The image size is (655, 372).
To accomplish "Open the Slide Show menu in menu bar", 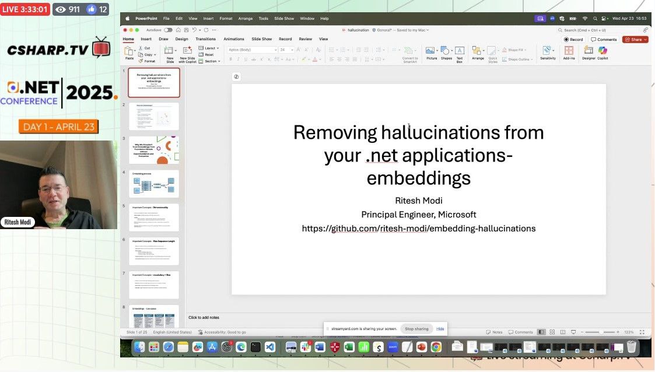I will (284, 19).
